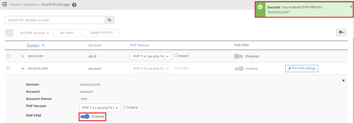Screen dimensions: 354x123
Task: Enable PHP-FPM toggle for abcd.com
Action: click(x=238, y=56)
